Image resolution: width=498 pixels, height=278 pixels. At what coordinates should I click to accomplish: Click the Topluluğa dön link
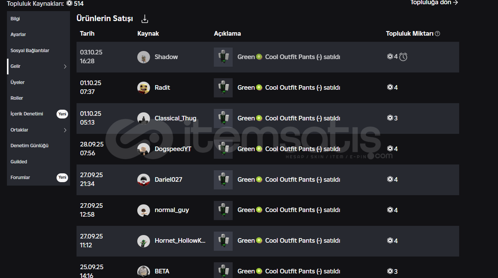[x=434, y=3]
